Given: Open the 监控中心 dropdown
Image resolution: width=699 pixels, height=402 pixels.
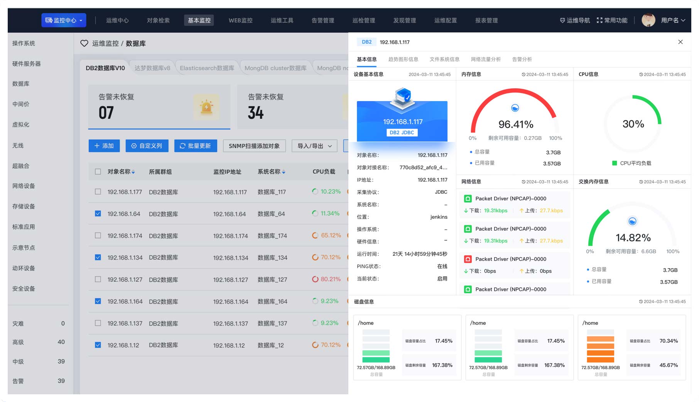Looking at the screenshot, I should coord(64,20).
